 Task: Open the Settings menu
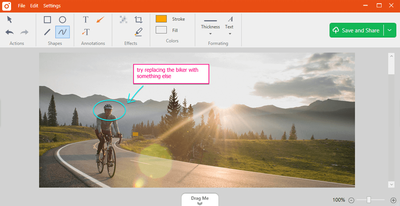coord(52,6)
